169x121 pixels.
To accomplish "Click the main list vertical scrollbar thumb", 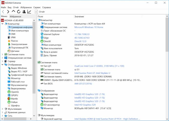I will coord(167,35).
